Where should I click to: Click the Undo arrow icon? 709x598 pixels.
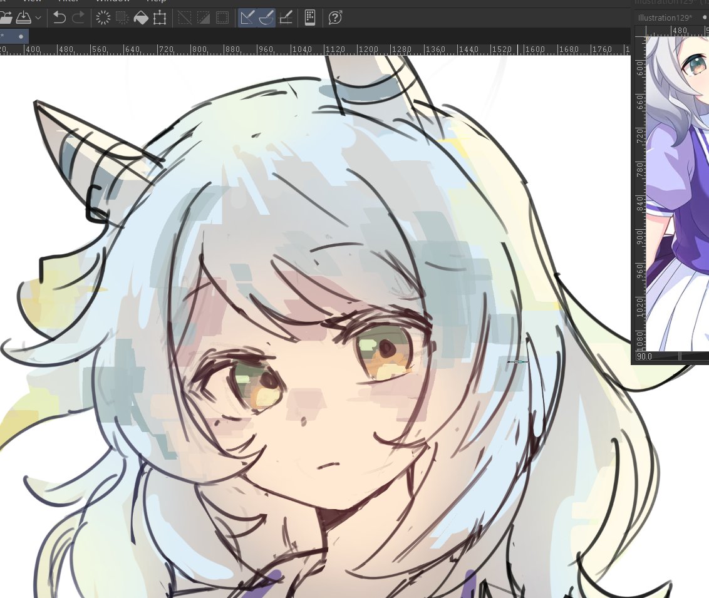(x=60, y=18)
